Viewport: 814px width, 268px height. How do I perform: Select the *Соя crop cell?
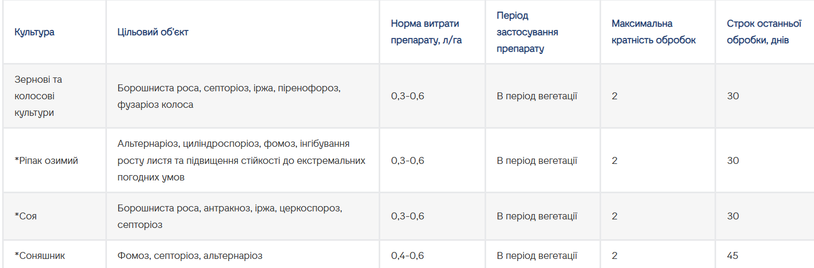pyautogui.click(x=26, y=216)
